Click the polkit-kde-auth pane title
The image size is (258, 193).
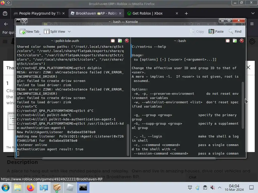click(65, 41)
